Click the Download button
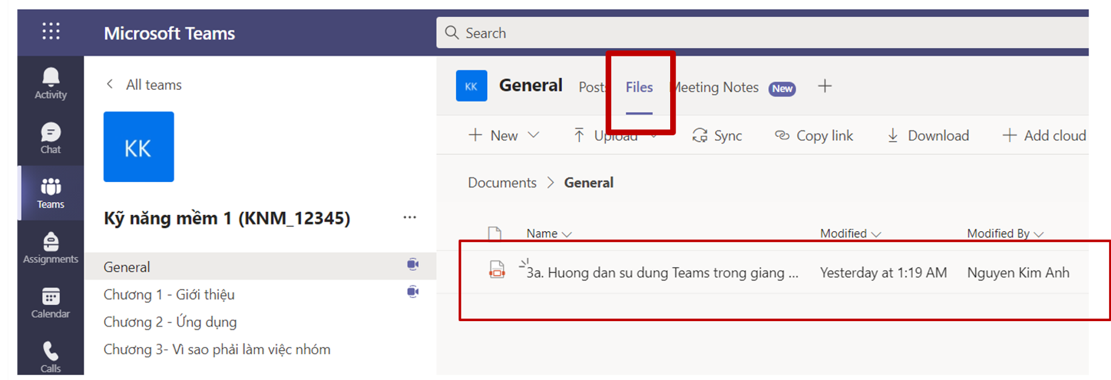The height and width of the screenshot is (380, 1111). [x=928, y=135]
